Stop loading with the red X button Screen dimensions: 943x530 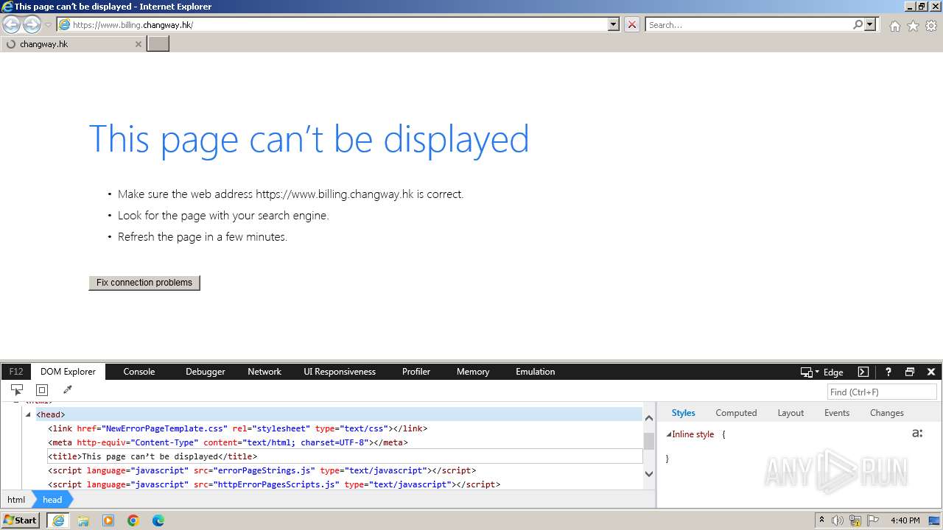tap(632, 24)
